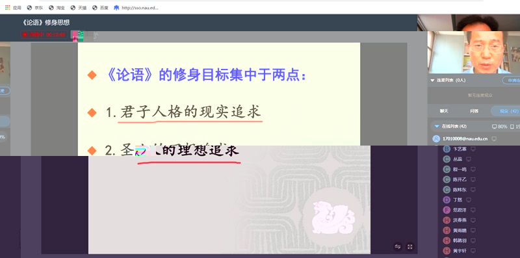Select attendee 陈炜东
Screen dimensions: 520x258
click(460, 190)
